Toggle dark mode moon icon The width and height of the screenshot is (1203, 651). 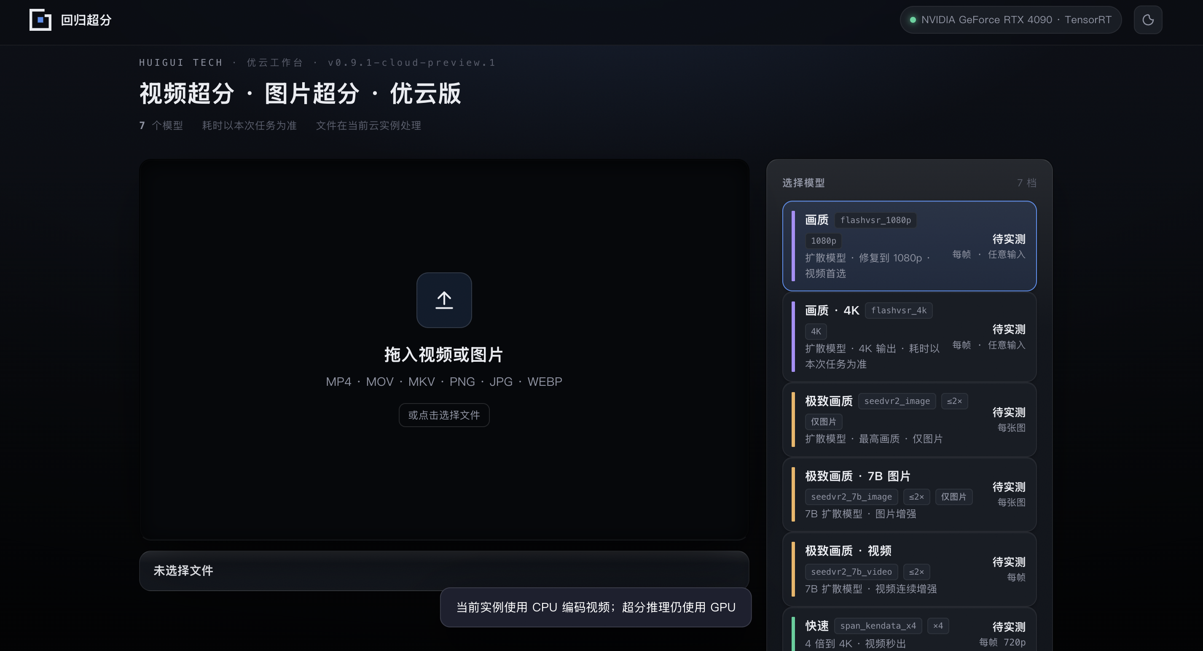coord(1148,20)
